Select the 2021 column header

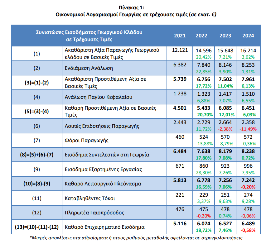coord(180,36)
